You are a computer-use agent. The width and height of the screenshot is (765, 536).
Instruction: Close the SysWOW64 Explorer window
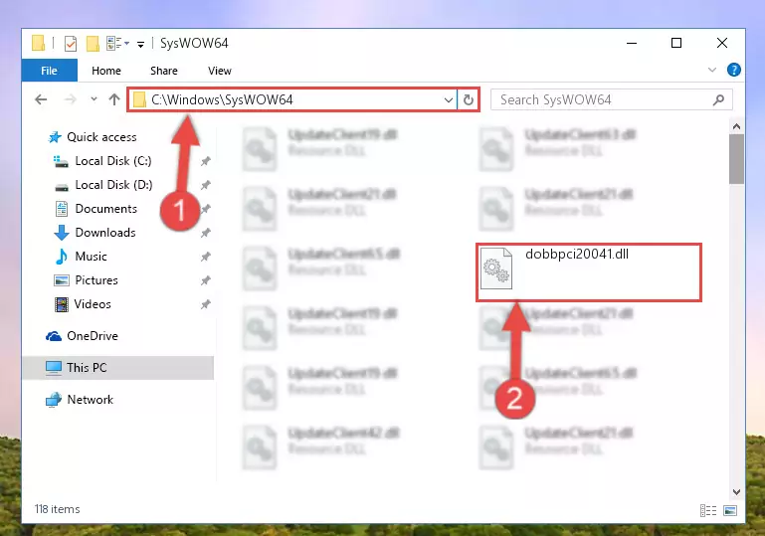(x=722, y=44)
